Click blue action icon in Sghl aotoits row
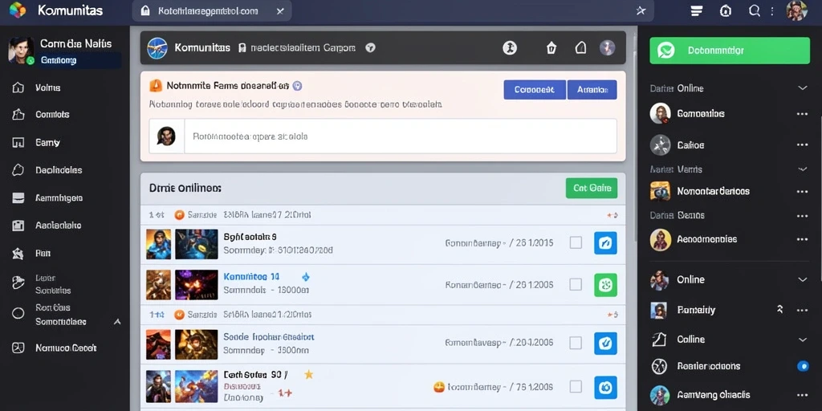 pos(605,243)
